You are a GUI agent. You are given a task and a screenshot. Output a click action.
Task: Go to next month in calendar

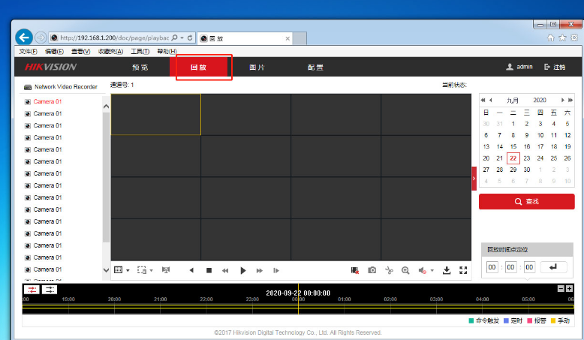pos(561,100)
